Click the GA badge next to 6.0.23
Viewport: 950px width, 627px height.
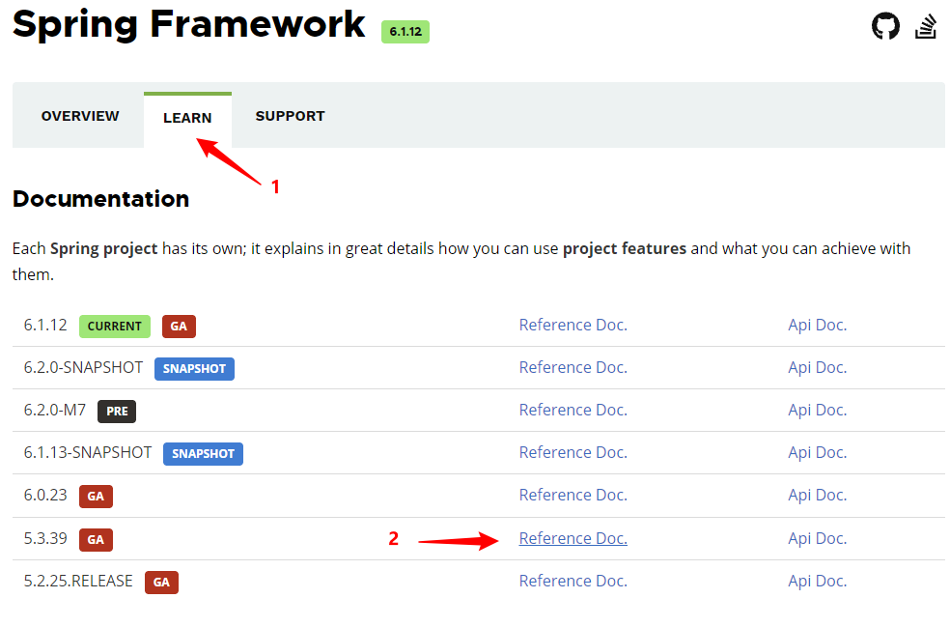[x=96, y=496]
